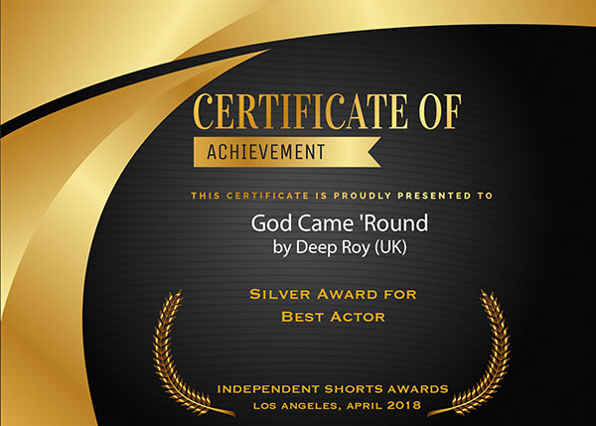This screenshot has height=426, width=596.
Task: Click the 'by Deep Roy (UK)' line
Action: click(340, 248)
